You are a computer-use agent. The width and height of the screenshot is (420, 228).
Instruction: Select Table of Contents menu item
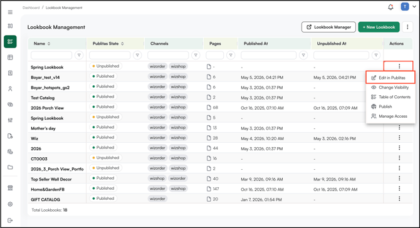coord(391,97)
